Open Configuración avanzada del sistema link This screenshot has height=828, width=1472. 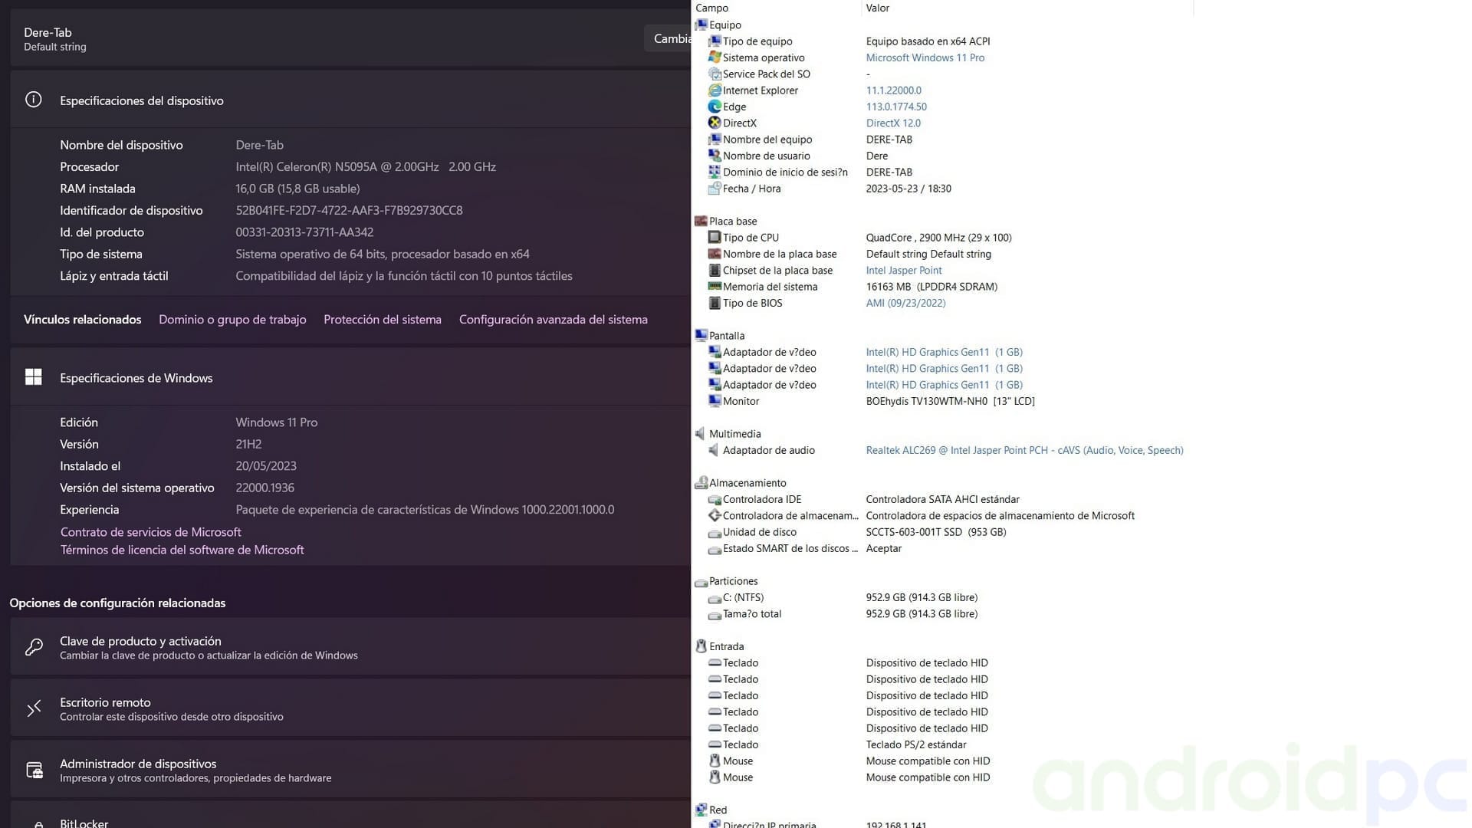[554, 320]
